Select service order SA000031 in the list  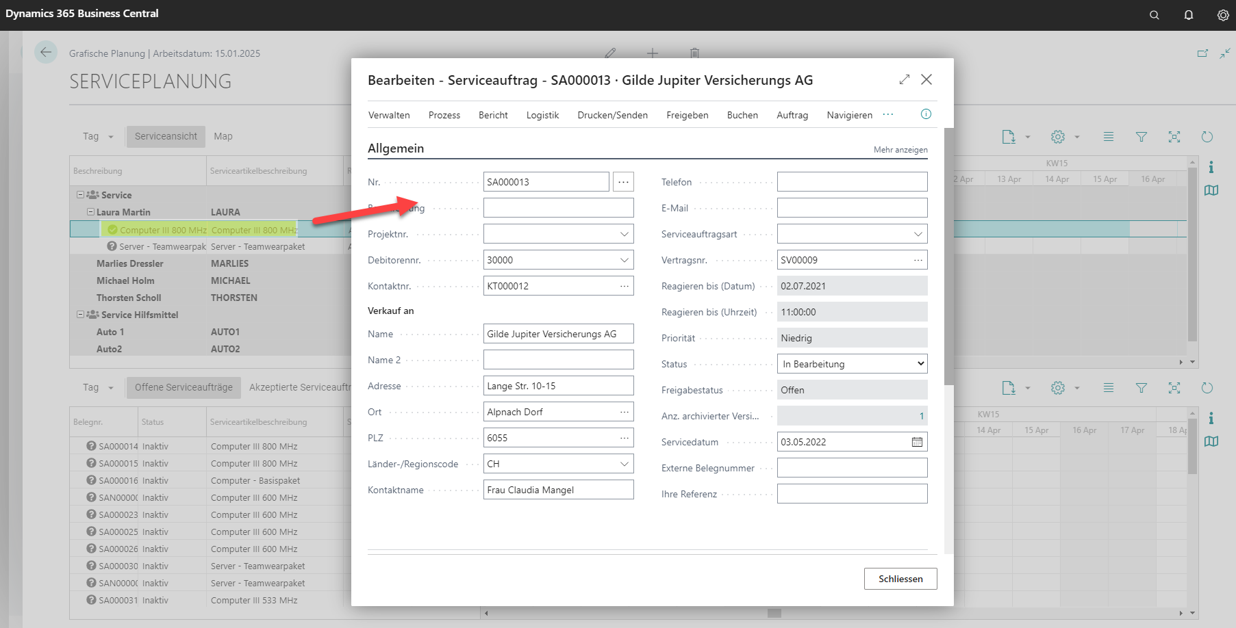[x=210, y=600]
